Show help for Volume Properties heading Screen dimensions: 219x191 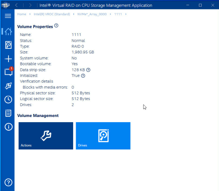(x=56, y=26)
